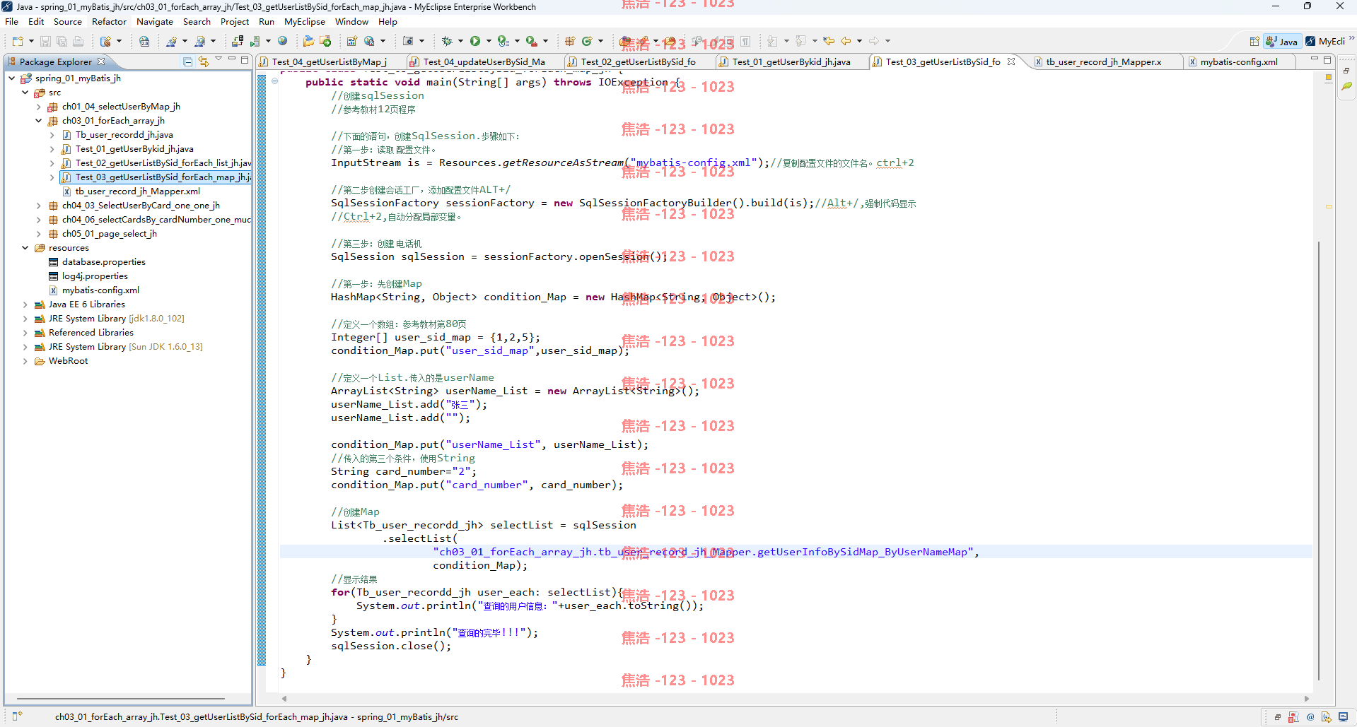Image resolution: width=1357 pixels, height=727 pixels.
Task: Switch to tb_user_record_jh_Mapper.x editor tab
Action: click(1103, 62)
